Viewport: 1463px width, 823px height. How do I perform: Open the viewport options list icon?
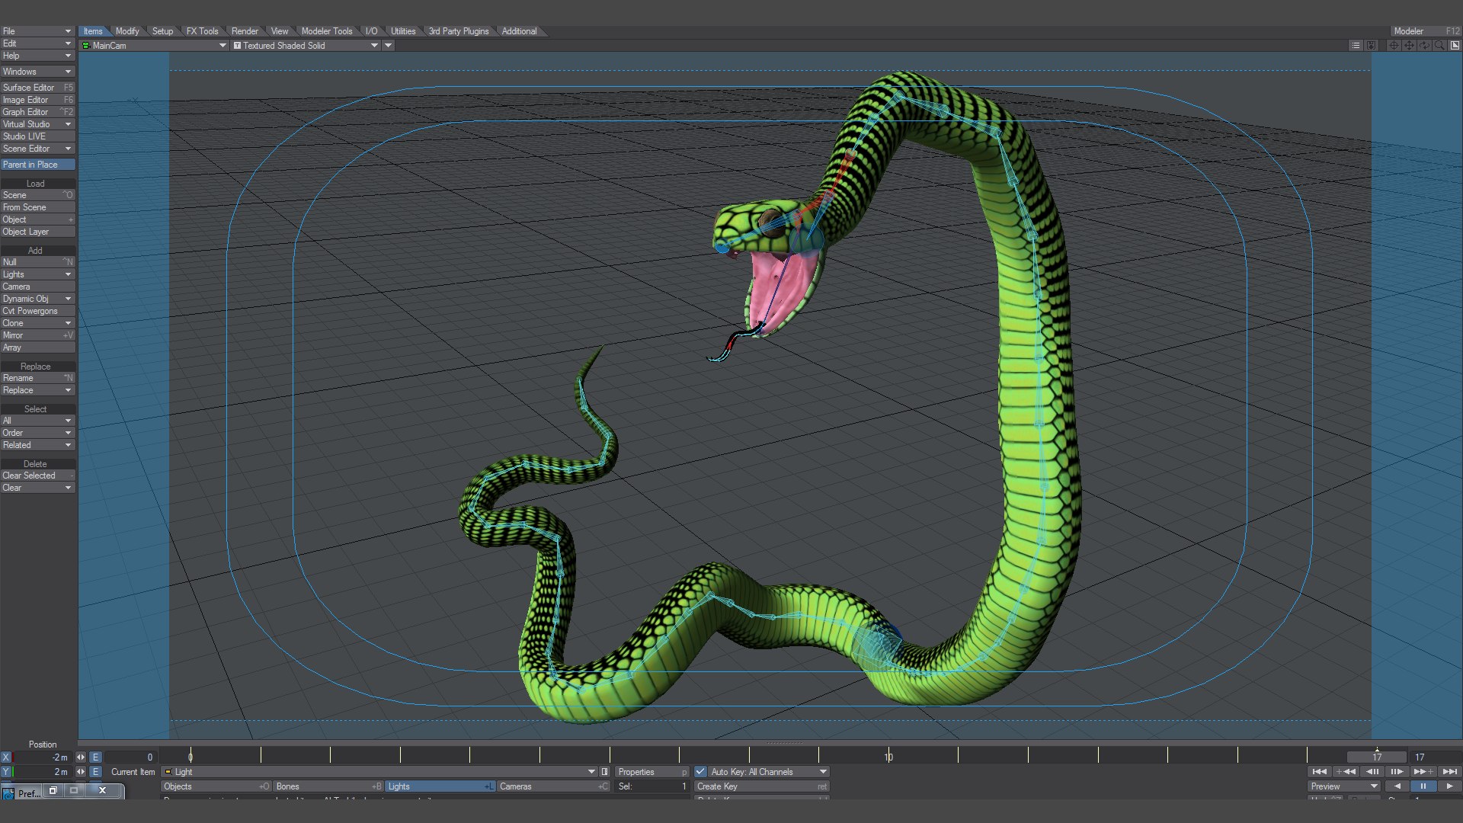[1356, 46]
